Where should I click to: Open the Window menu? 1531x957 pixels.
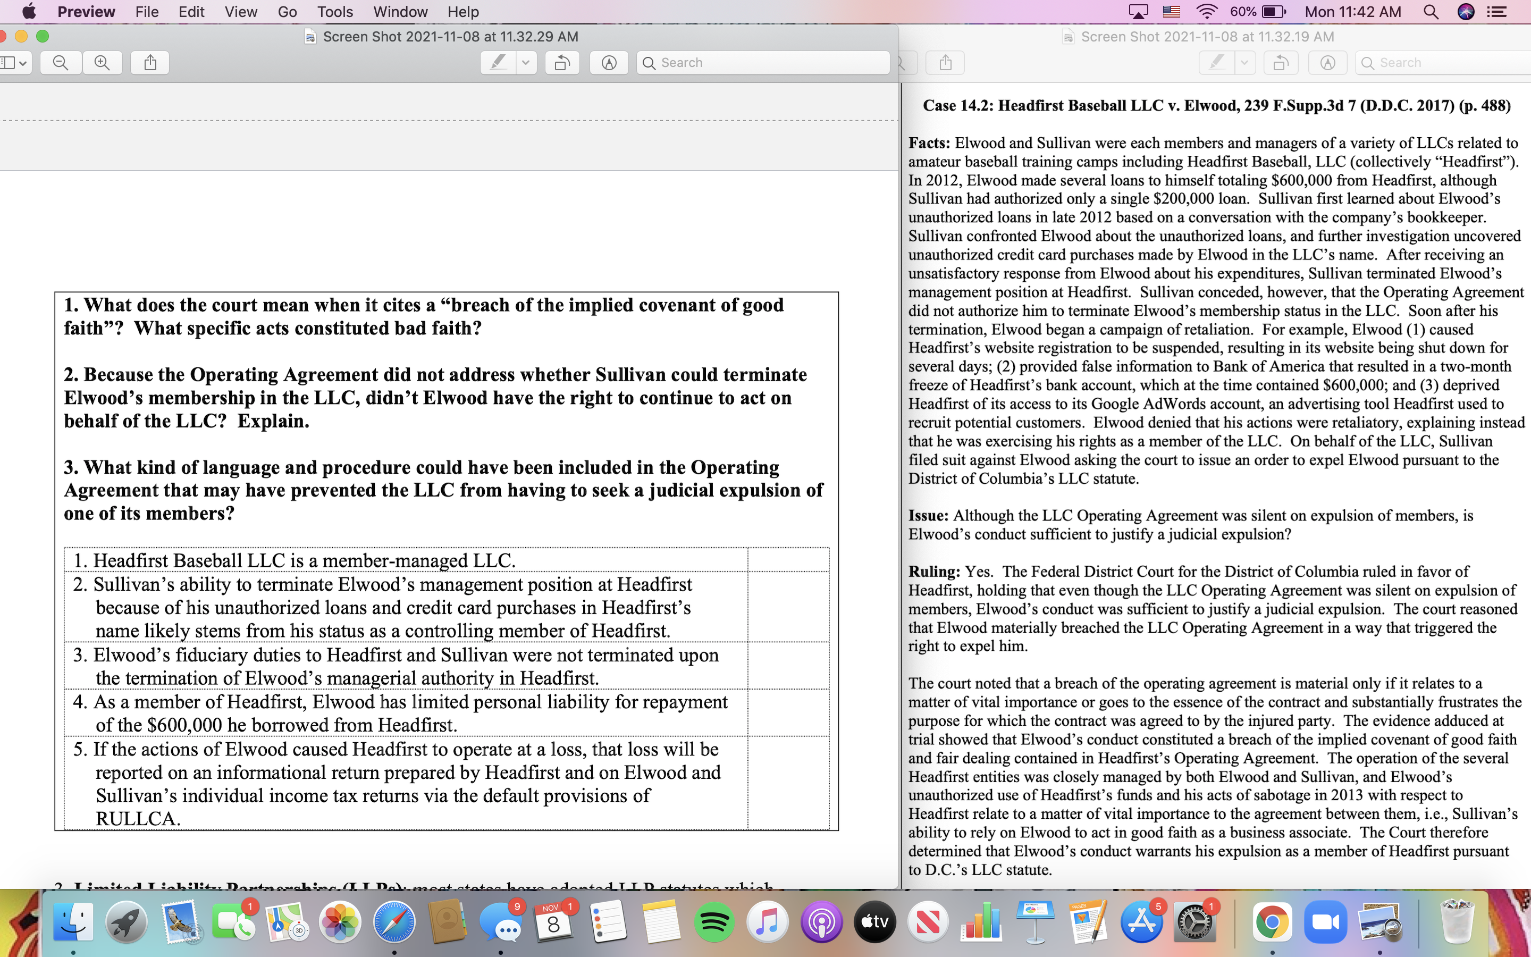(400, 11)
